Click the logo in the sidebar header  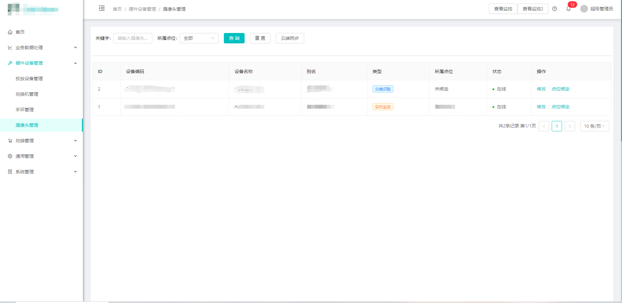click(33, 9)
